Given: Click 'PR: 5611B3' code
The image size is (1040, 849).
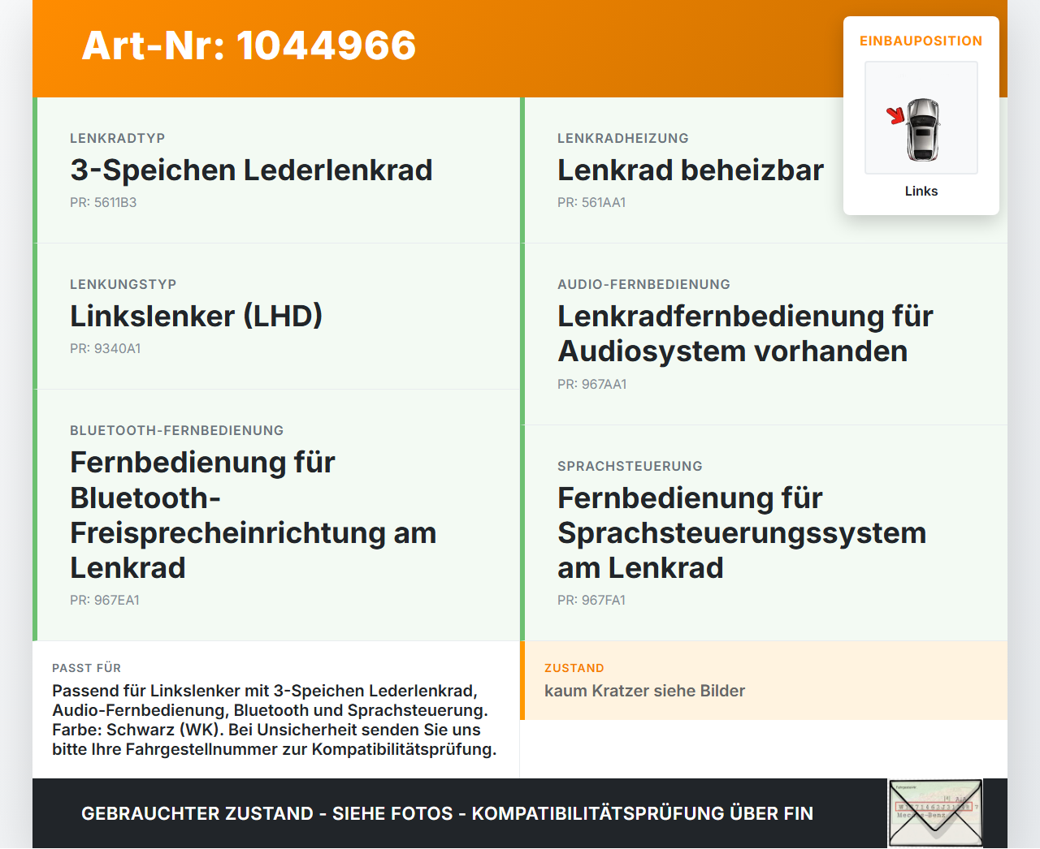Looking at the screenshot, I should pyautogui.click(x=103, y=202).
